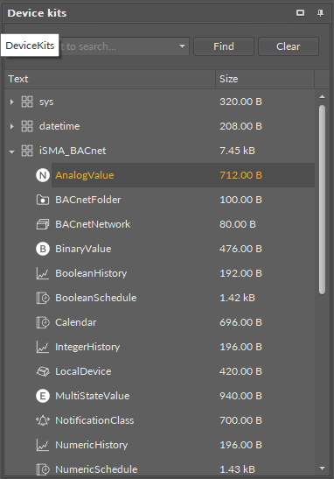Click the vertical scrollbar thumb

[x=322, y=200]
